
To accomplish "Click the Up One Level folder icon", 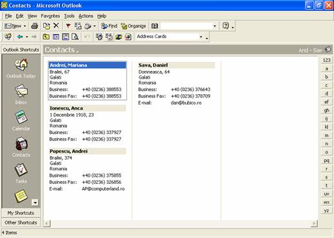I will pos(46,37).
